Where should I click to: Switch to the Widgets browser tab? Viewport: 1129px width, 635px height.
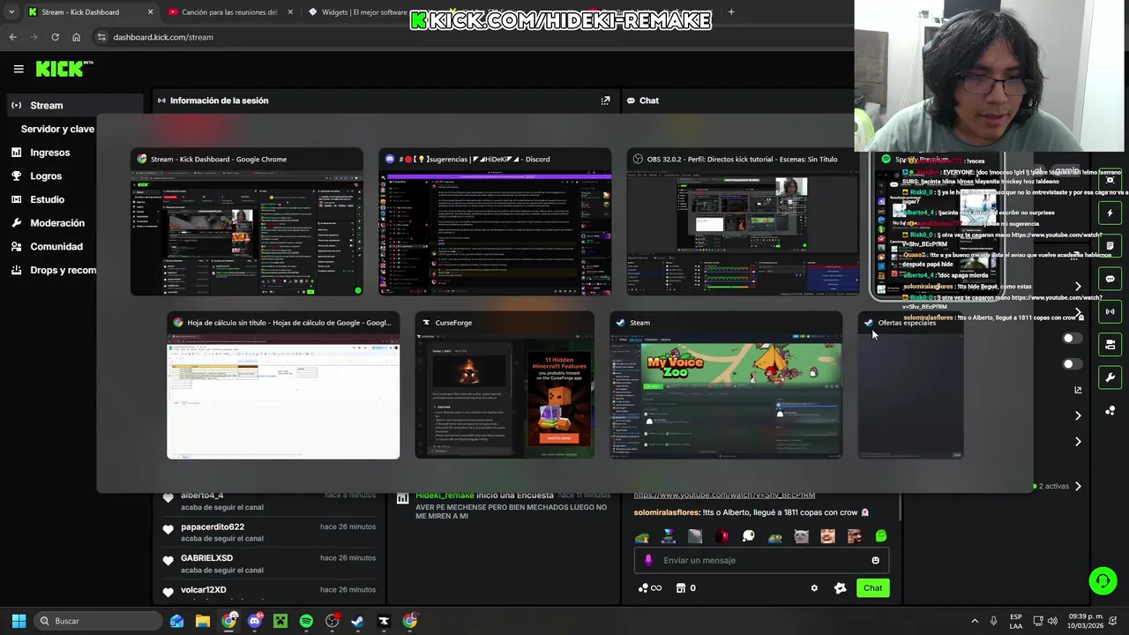pyautogui.click(x=363, y=12)
